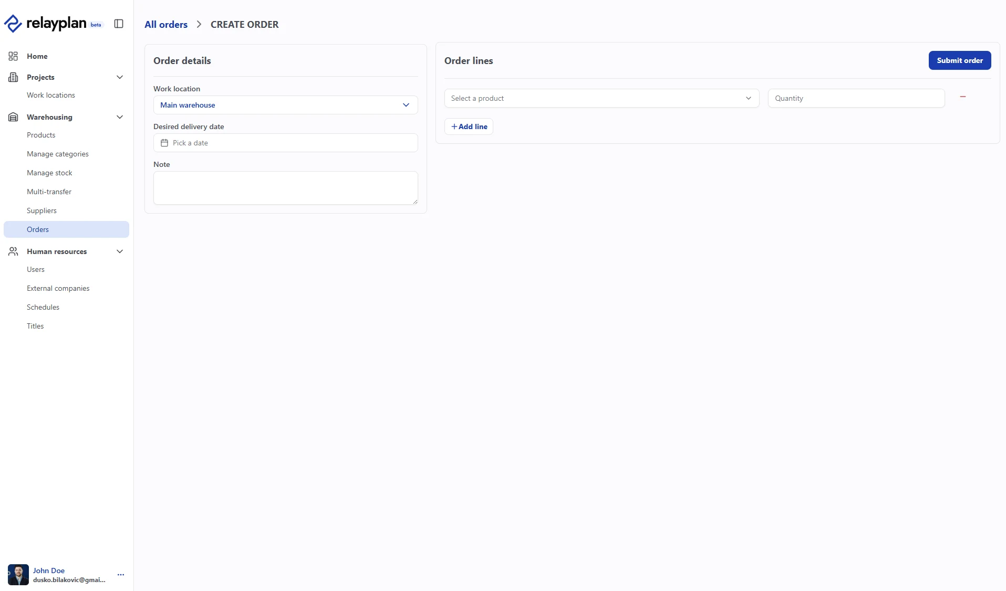Open the Work location dropdown
1006x591 pixels.
click(x=285, y=105)
